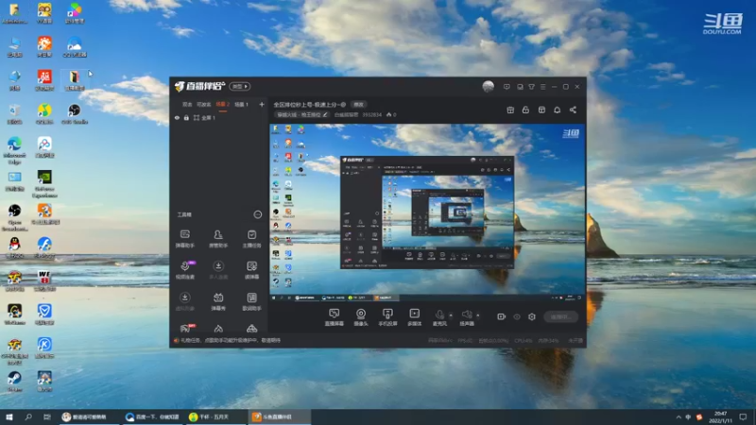Open the 弹幕助手 tool in the toolbox
This screenshot has width=756, height=425.
tap(184, 239)
